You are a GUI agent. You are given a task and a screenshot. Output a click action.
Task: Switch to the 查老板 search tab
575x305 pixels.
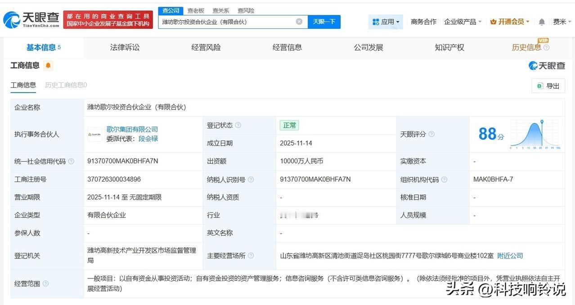[x=195, y=10]
